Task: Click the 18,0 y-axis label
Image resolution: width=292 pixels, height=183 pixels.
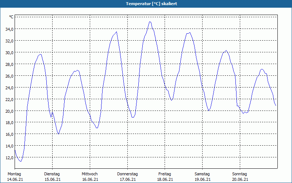Action: point(9,123)
